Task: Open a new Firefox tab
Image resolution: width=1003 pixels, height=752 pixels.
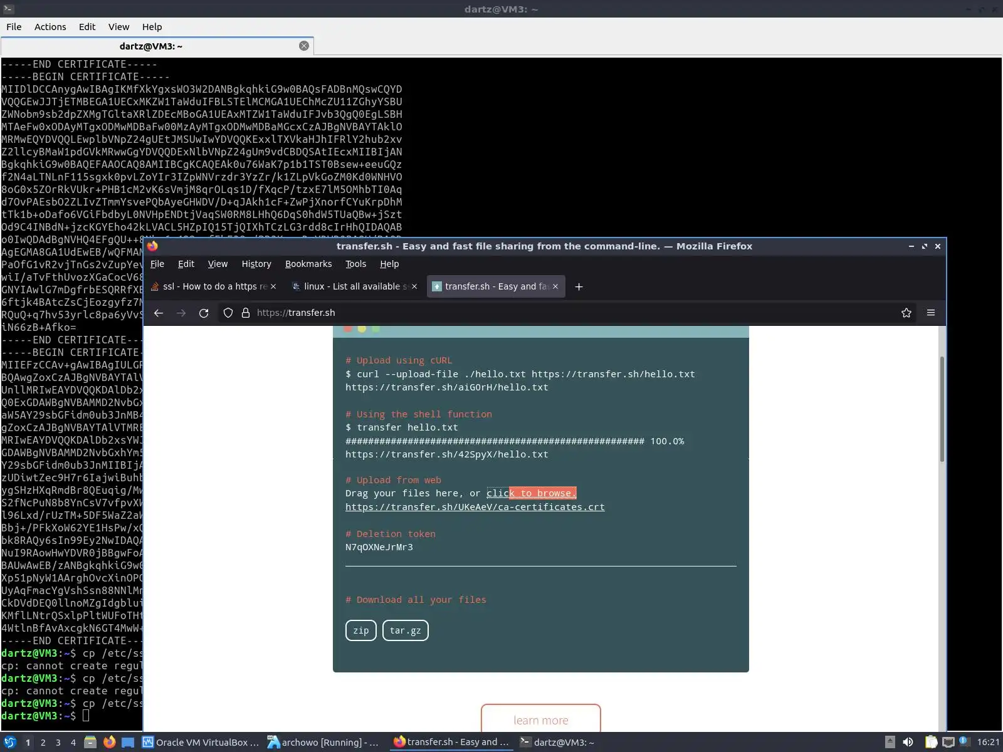Action: (x=579, y=286)
